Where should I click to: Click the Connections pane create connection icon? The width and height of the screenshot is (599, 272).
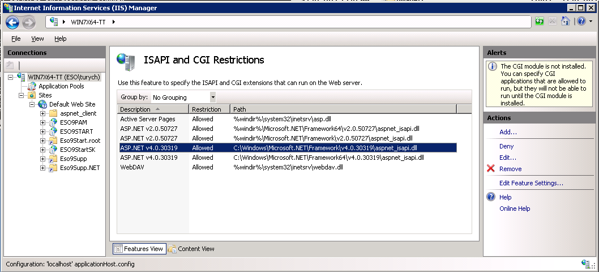pos(10,65)
